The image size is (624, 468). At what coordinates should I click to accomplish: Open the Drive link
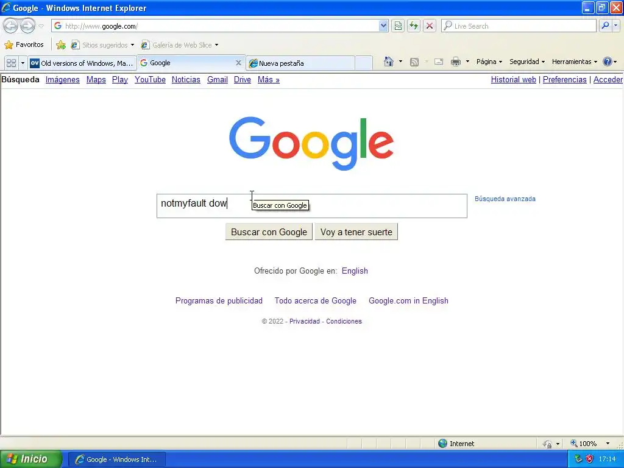243,80
